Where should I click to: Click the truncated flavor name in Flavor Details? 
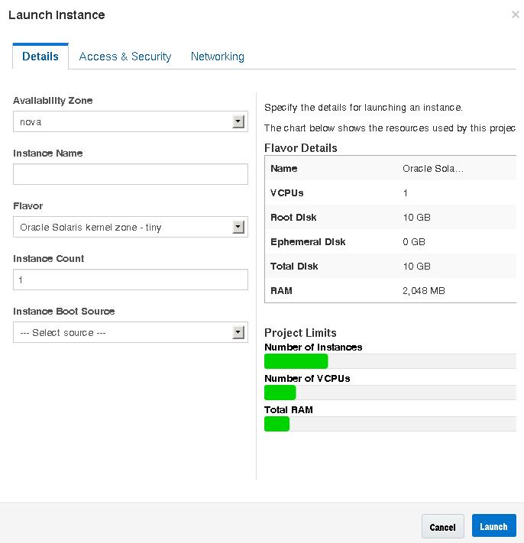[x=433, y=169]
